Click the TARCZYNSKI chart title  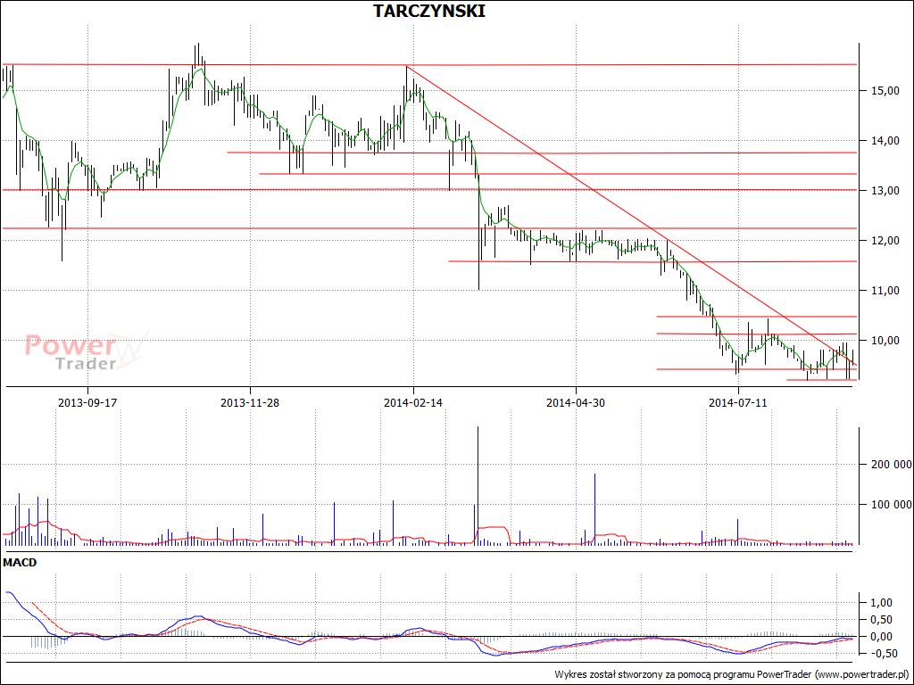[x=429, y=11]
